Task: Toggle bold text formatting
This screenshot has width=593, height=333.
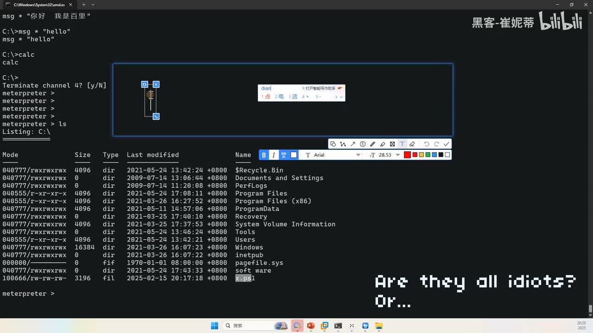Action: click(264, 155)
